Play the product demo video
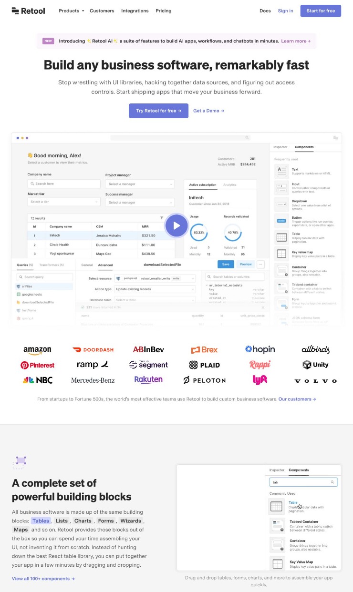Screen dimensions: 353x592 (176, 225)
